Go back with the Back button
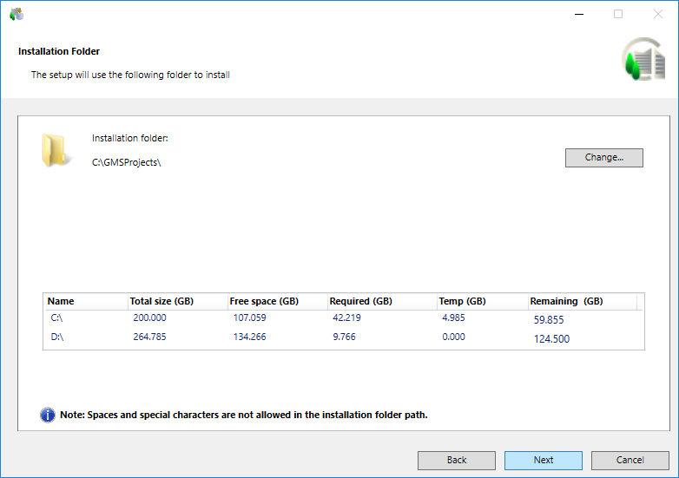The image size is (679, 478). click(x=456, y=460)
